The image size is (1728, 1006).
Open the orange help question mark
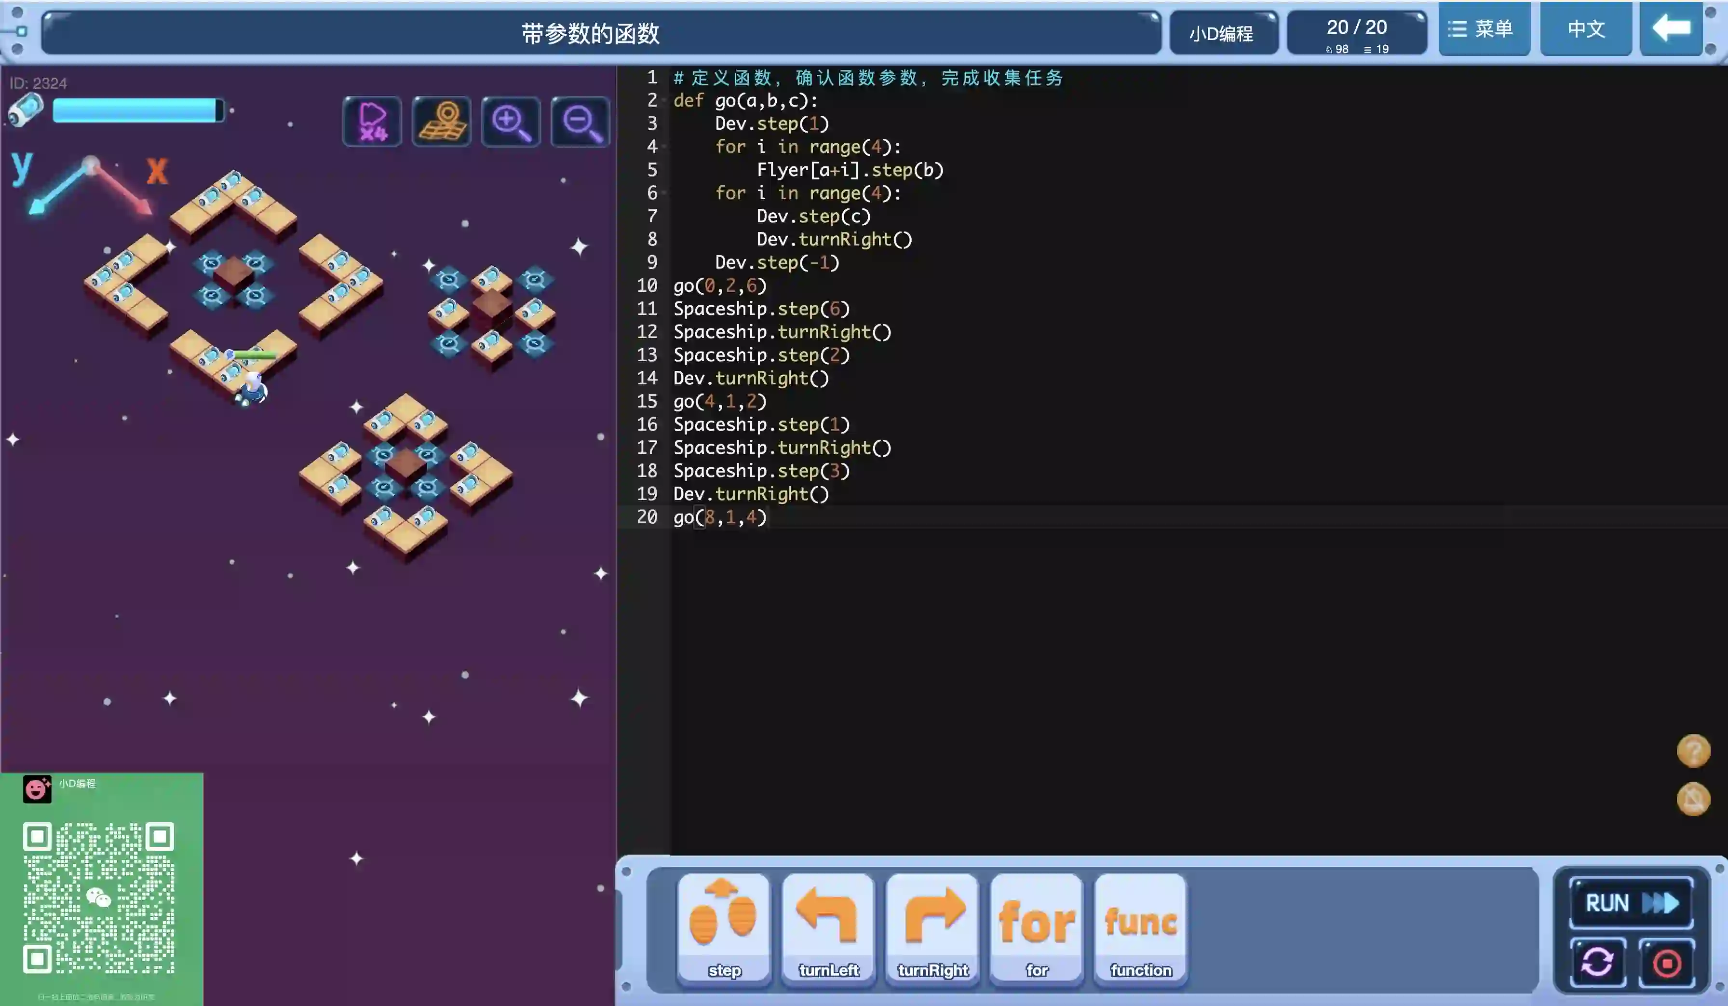point(1693,750)
